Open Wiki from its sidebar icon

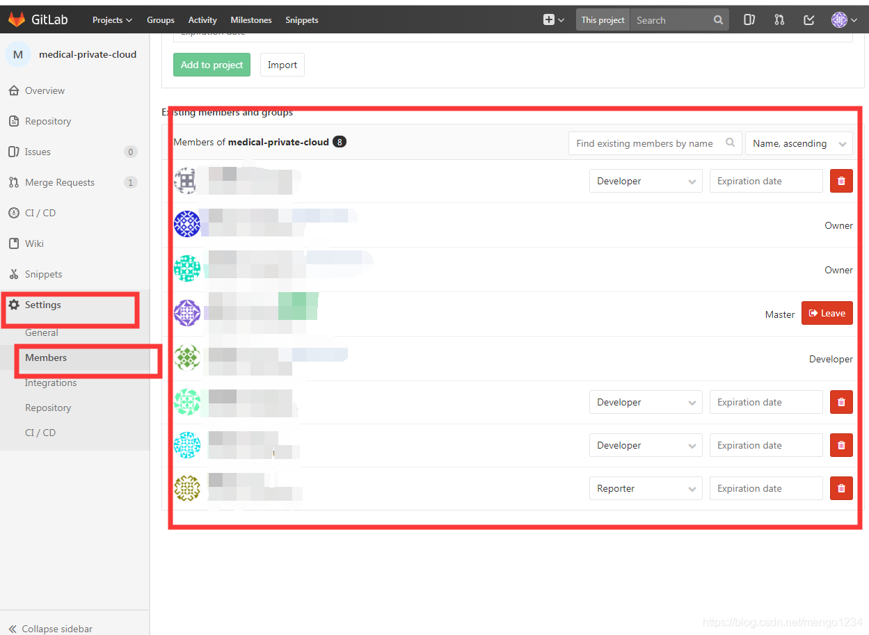(14, 243)
